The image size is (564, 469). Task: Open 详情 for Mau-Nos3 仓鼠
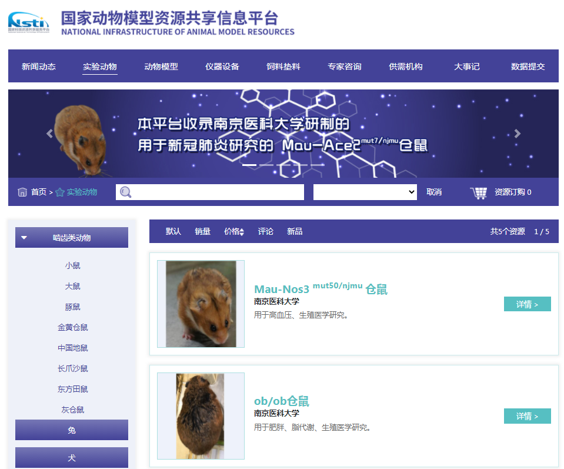pos(528,304)
